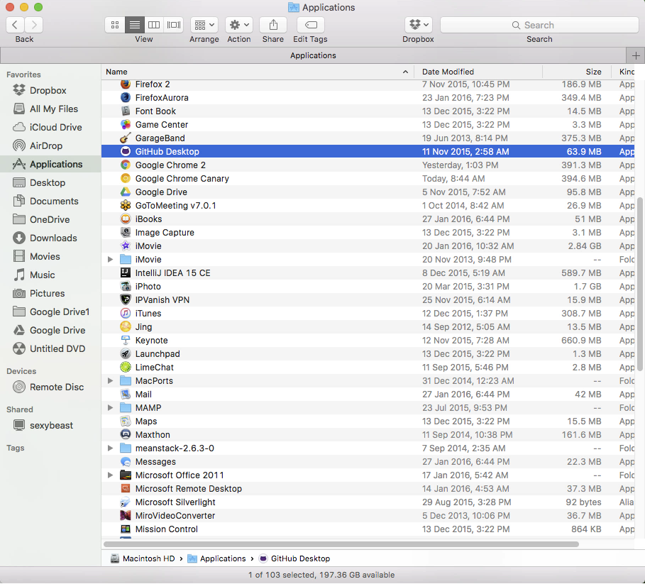Click the Game Center icon
The height and width of the screenshot is (584, 645).
coord(126,125)
